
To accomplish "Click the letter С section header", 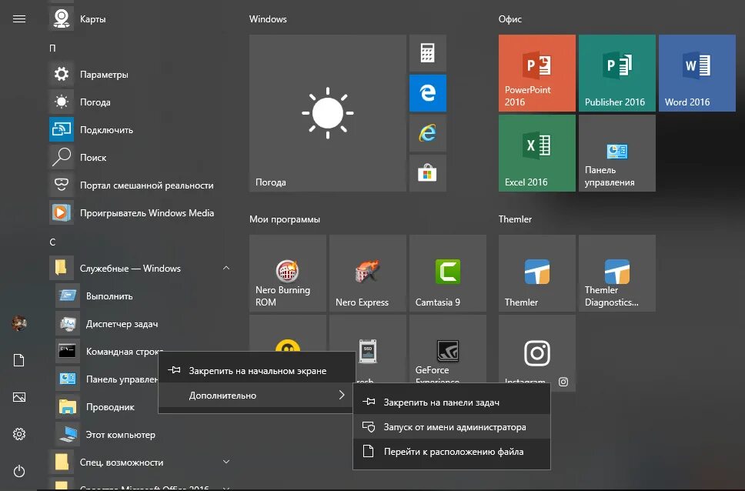I will point(52,242).
